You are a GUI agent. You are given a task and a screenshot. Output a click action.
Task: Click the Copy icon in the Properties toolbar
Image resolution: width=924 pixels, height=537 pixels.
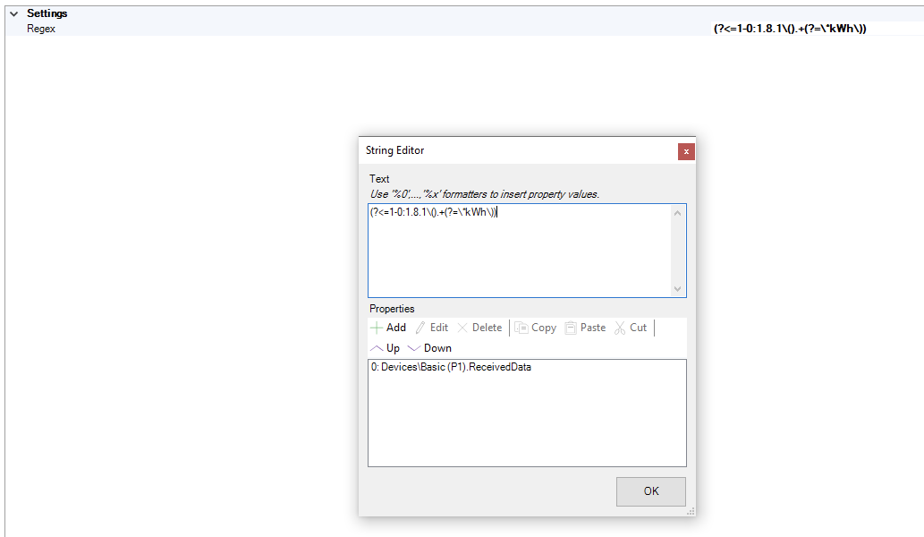tap(521, 328)
